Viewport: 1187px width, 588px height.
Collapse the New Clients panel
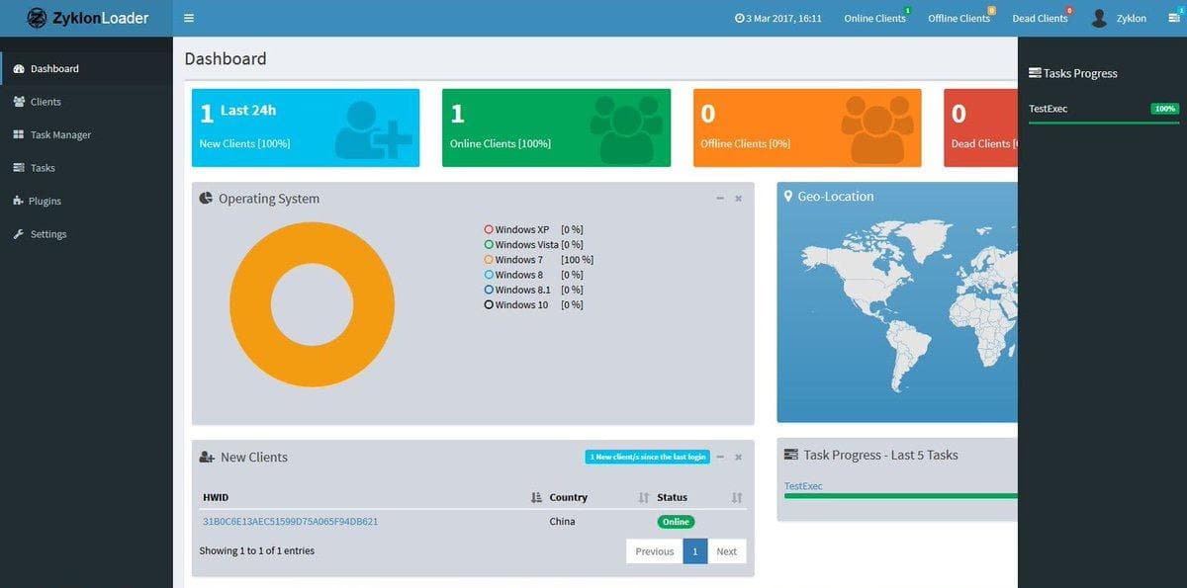(719, 457)
